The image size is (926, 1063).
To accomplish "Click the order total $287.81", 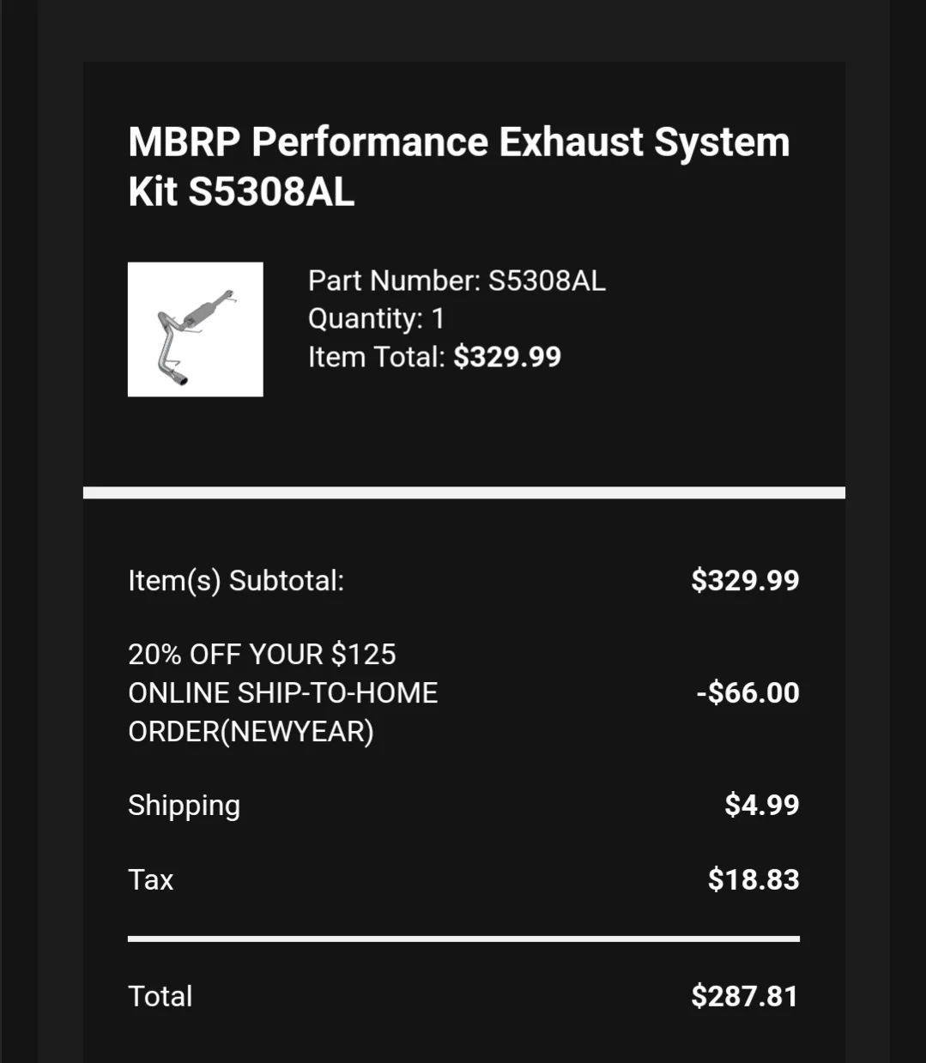I will tap(745, 997).
